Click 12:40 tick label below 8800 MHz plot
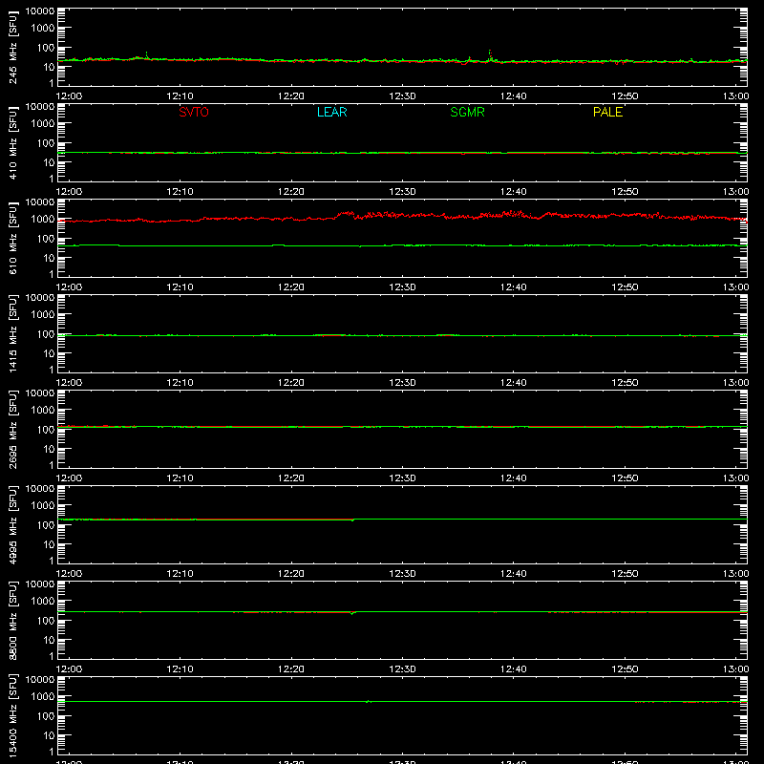 coord(513,669)
